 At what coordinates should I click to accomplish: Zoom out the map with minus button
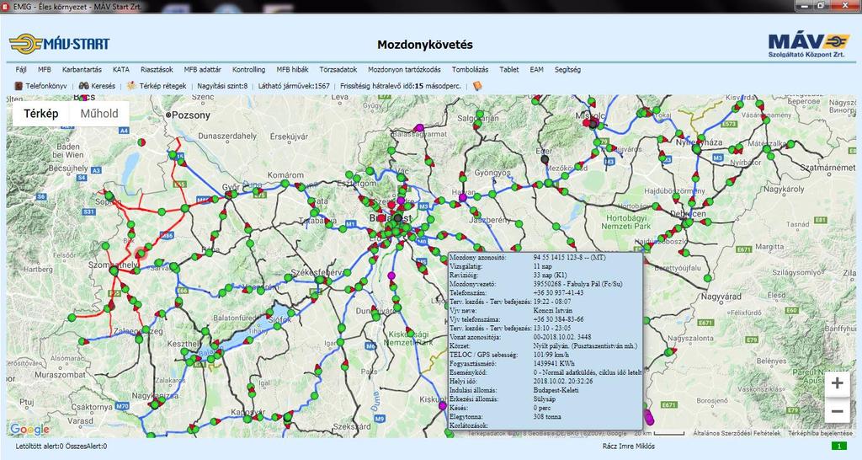[x=837, y=411]
